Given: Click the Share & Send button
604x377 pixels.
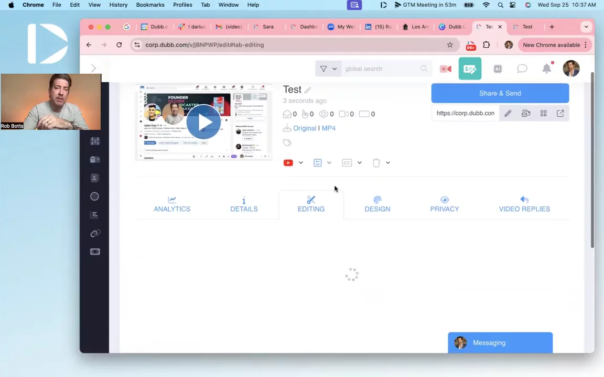Looking at the screenshot, I should tap(500, 93).
